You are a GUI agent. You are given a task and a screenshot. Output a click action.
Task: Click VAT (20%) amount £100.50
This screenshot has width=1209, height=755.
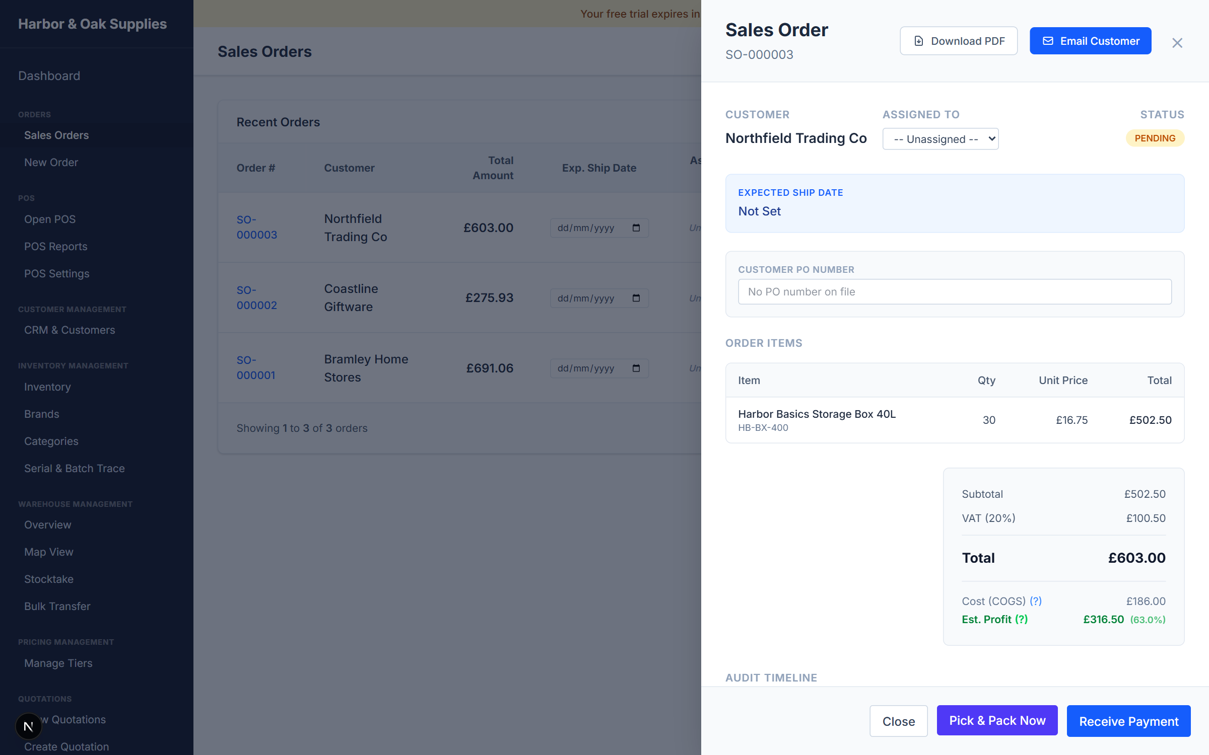[1146, 518]
